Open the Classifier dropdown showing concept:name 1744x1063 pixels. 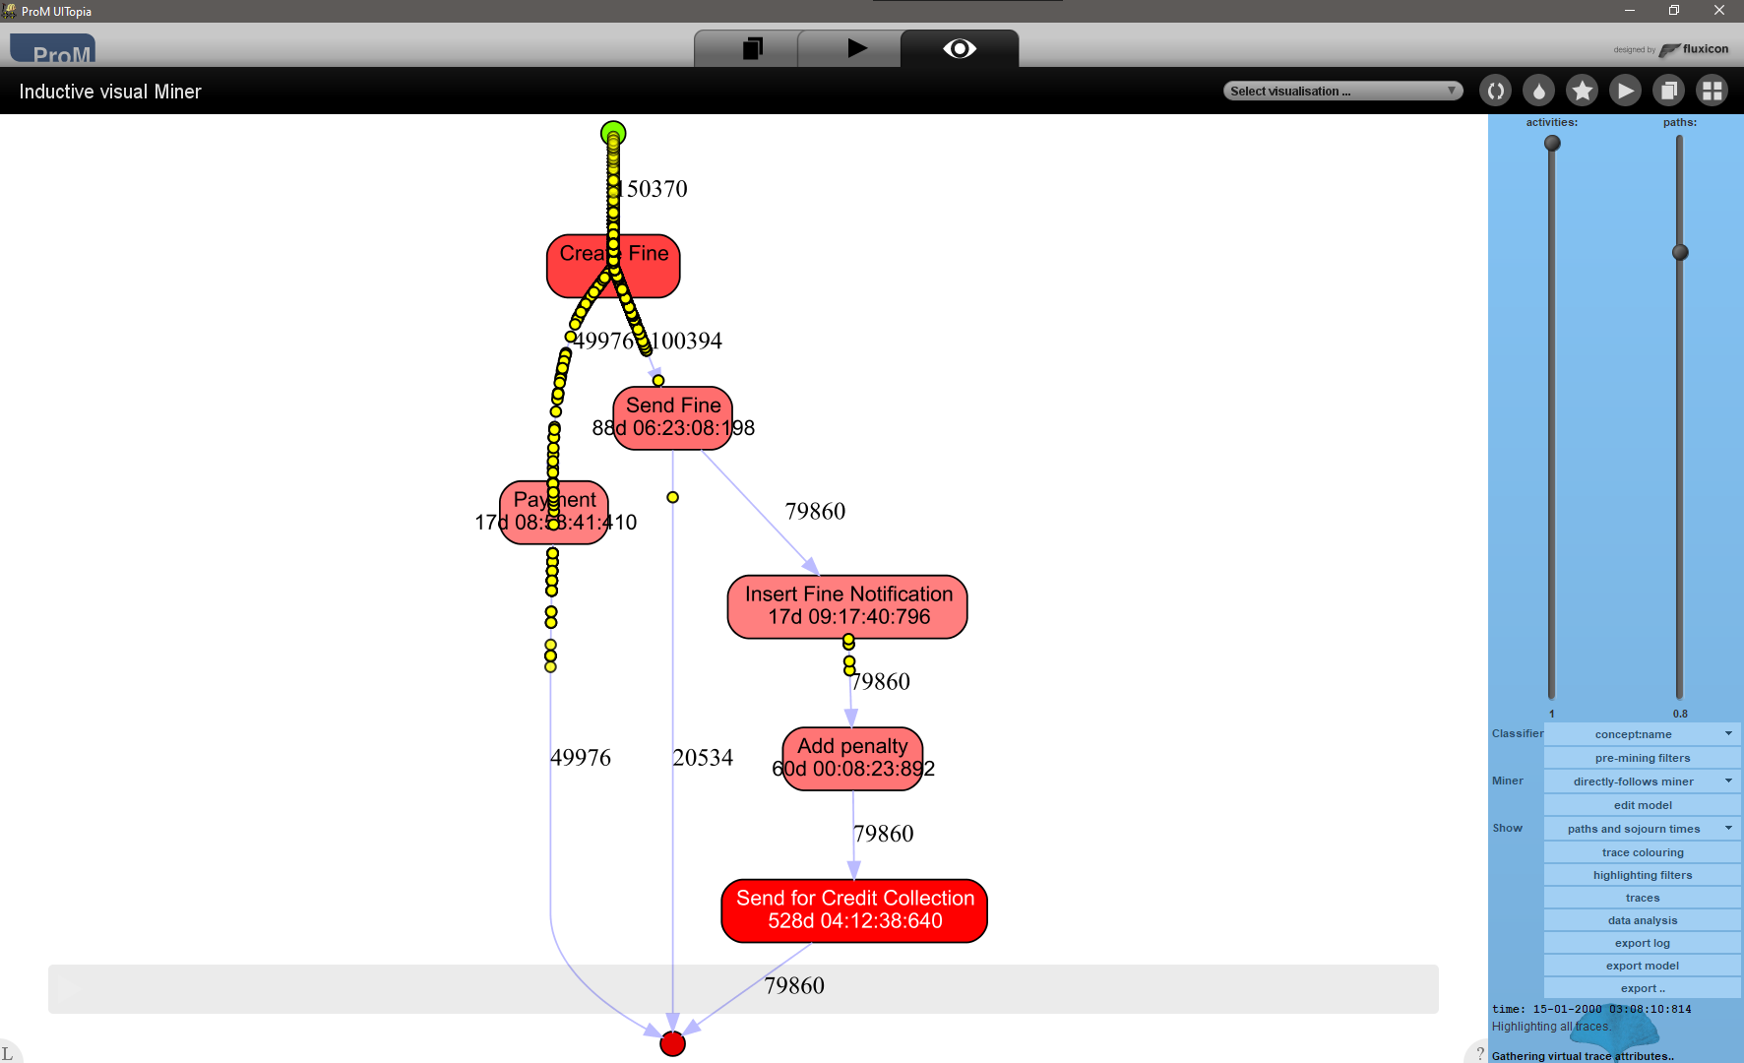pyautogui.click(x=1642, y=733)
